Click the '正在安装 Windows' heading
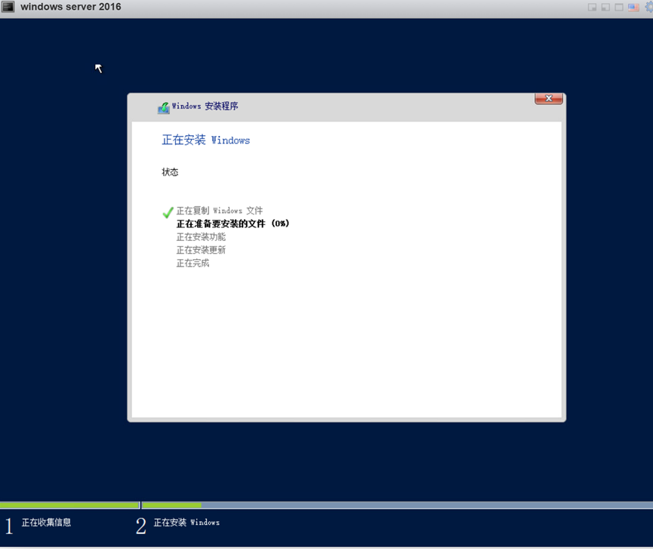 pyautogui.click(x=206, y=140)
